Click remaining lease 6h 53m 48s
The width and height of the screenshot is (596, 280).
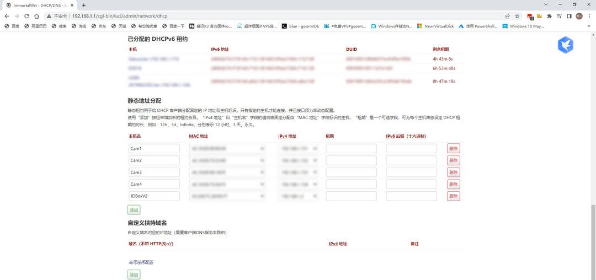pos(444,68)
